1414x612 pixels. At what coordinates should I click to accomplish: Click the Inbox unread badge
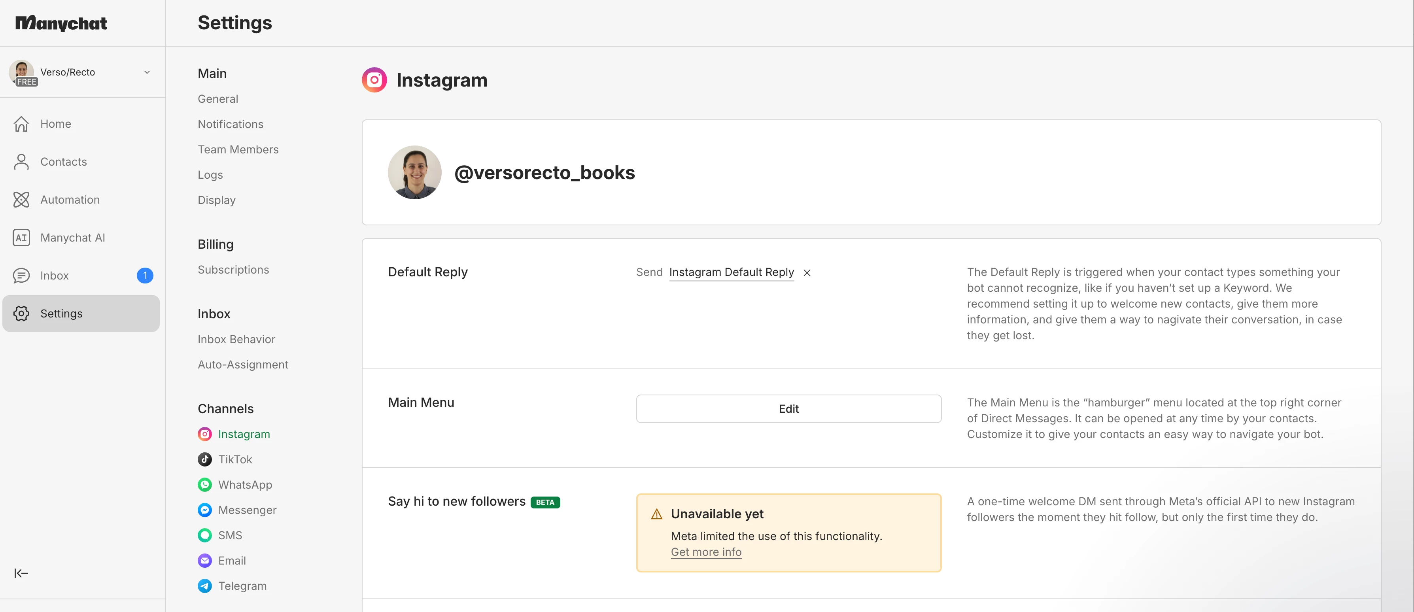(145, 276)
